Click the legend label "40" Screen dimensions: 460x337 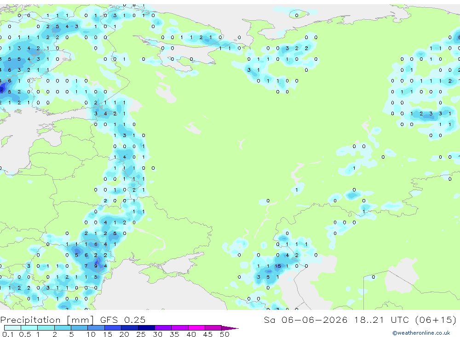[191, 334]
